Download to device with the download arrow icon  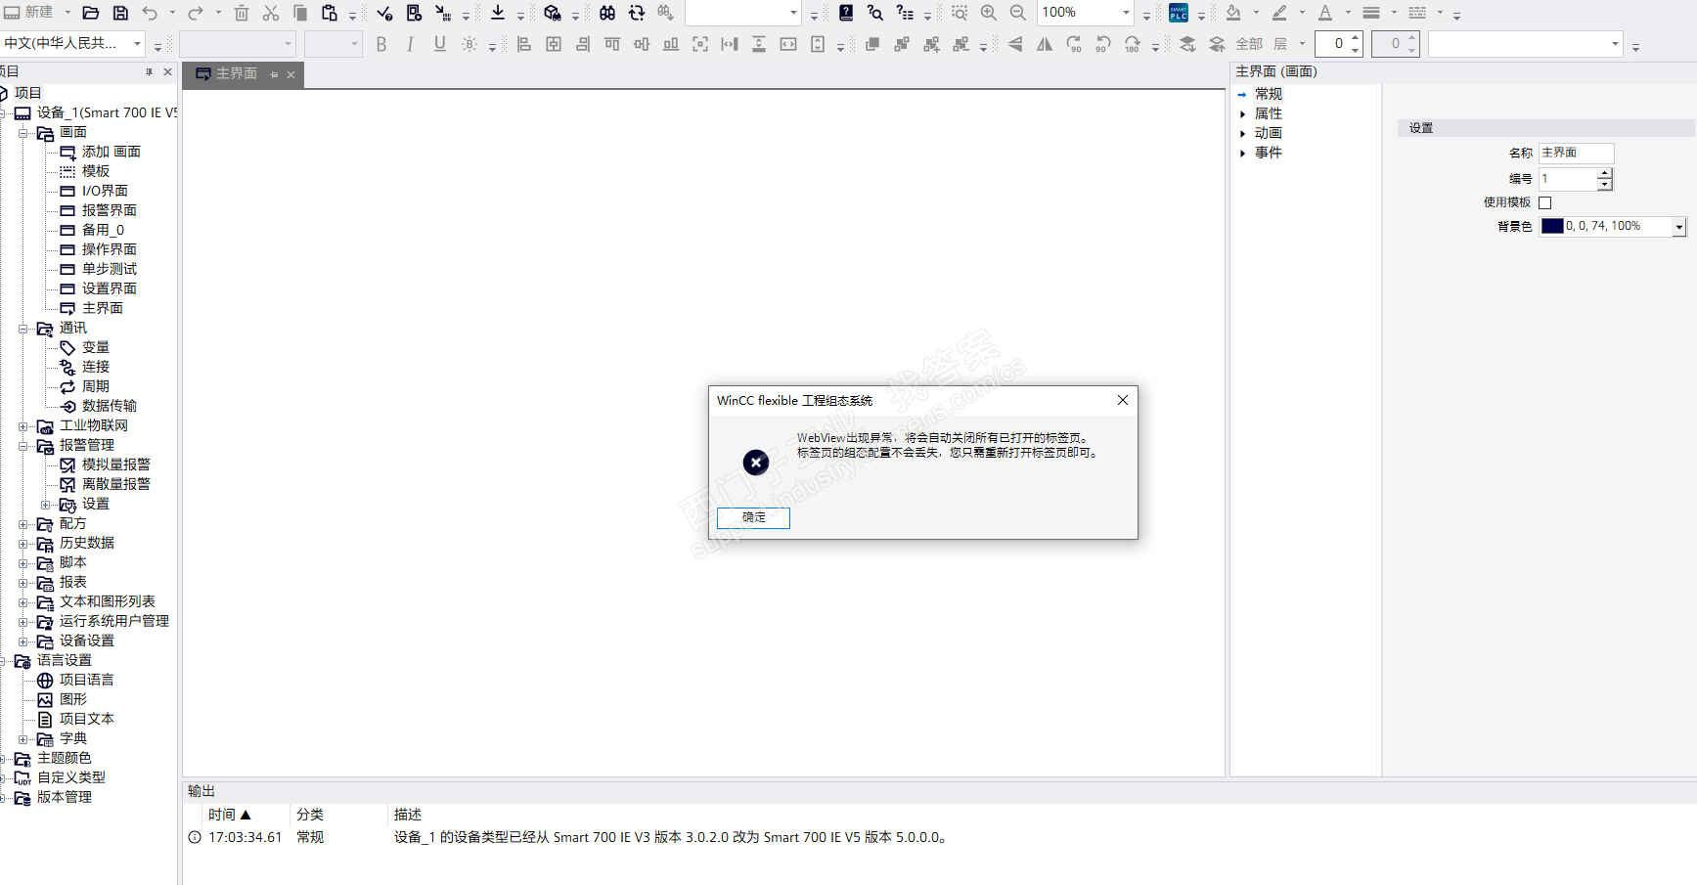tap(498, 13)
